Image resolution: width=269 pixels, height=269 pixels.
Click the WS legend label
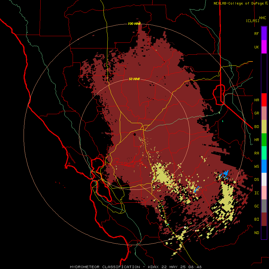(256, 166)
